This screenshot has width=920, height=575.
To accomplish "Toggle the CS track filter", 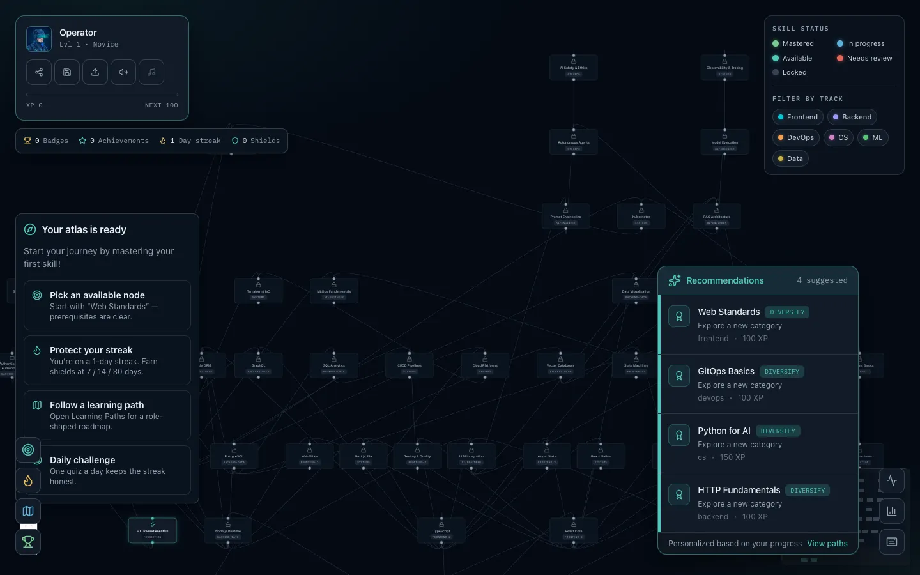I will tap(838, 137).
